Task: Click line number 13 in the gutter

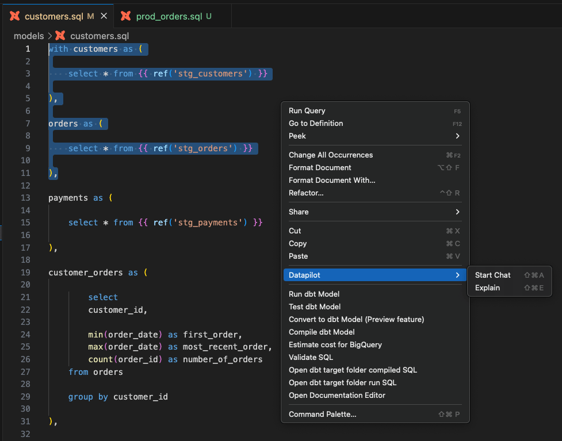Action: click(25, 198)
